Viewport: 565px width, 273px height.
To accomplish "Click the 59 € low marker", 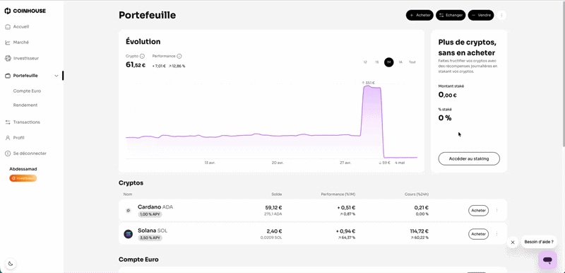I will click(x=384, y=163).
